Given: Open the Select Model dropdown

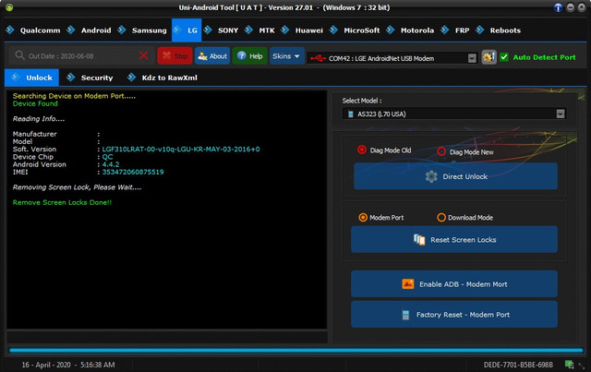Looking at the screenshot, I should click(x=560, y=114).
